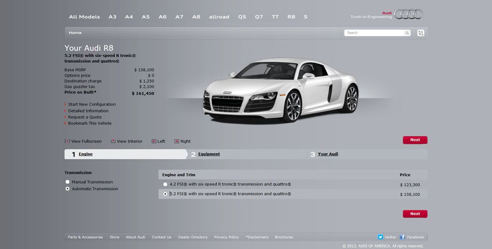
Task: Click the lower red Next button
Action: [x=415, y=214]
